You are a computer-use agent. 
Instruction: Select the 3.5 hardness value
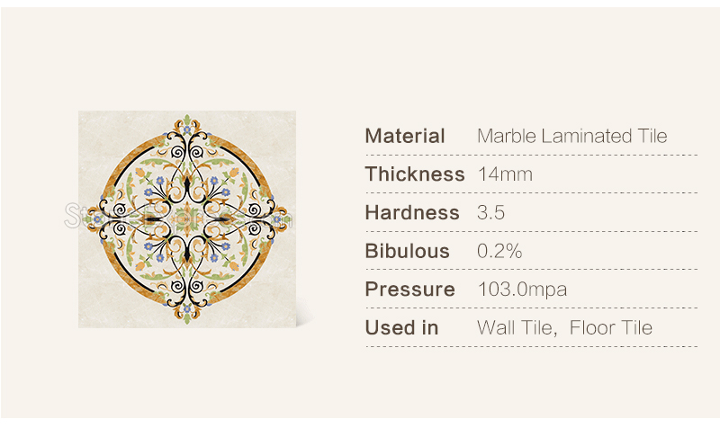490,213
